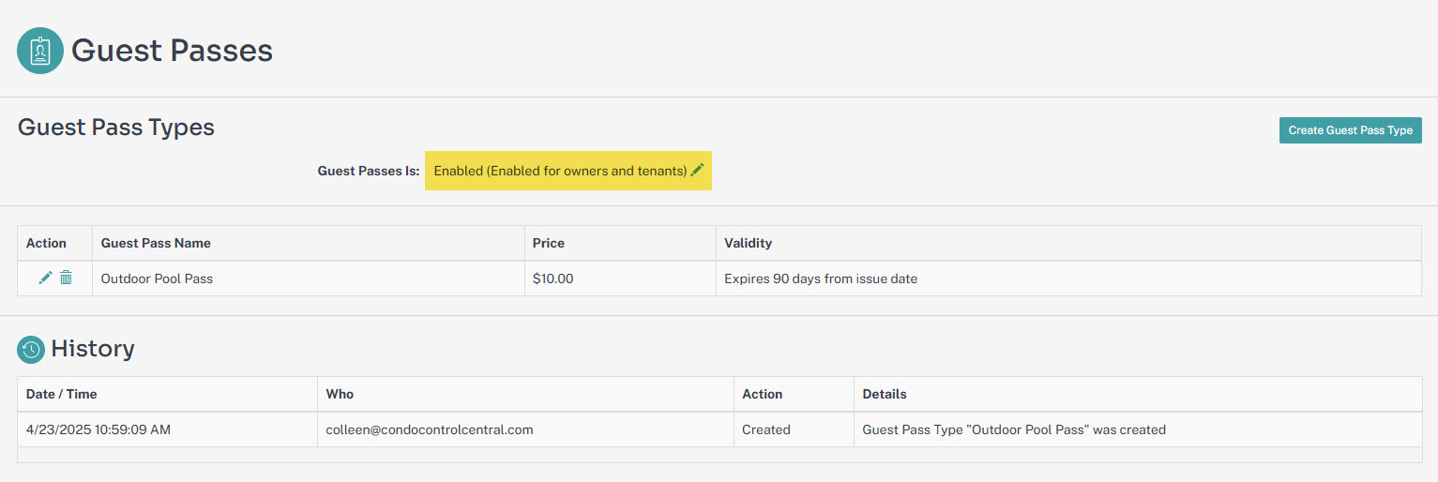Click the History clock icon
The height and width of the screenshot is (482, 1438).
tap(31, 350)
